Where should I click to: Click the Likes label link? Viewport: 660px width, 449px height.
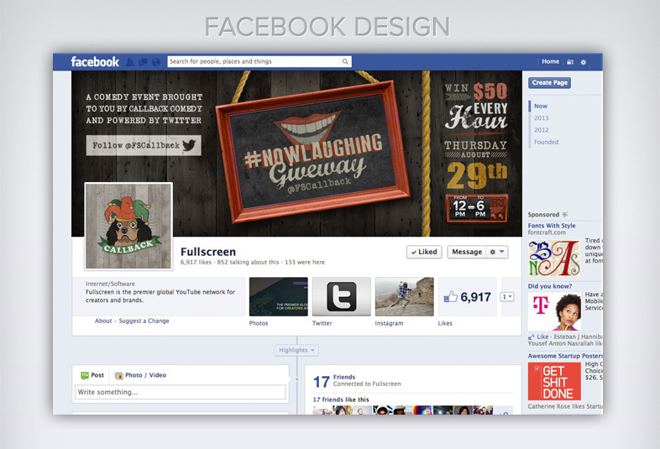pyautogui.click(x=445, y=323)
